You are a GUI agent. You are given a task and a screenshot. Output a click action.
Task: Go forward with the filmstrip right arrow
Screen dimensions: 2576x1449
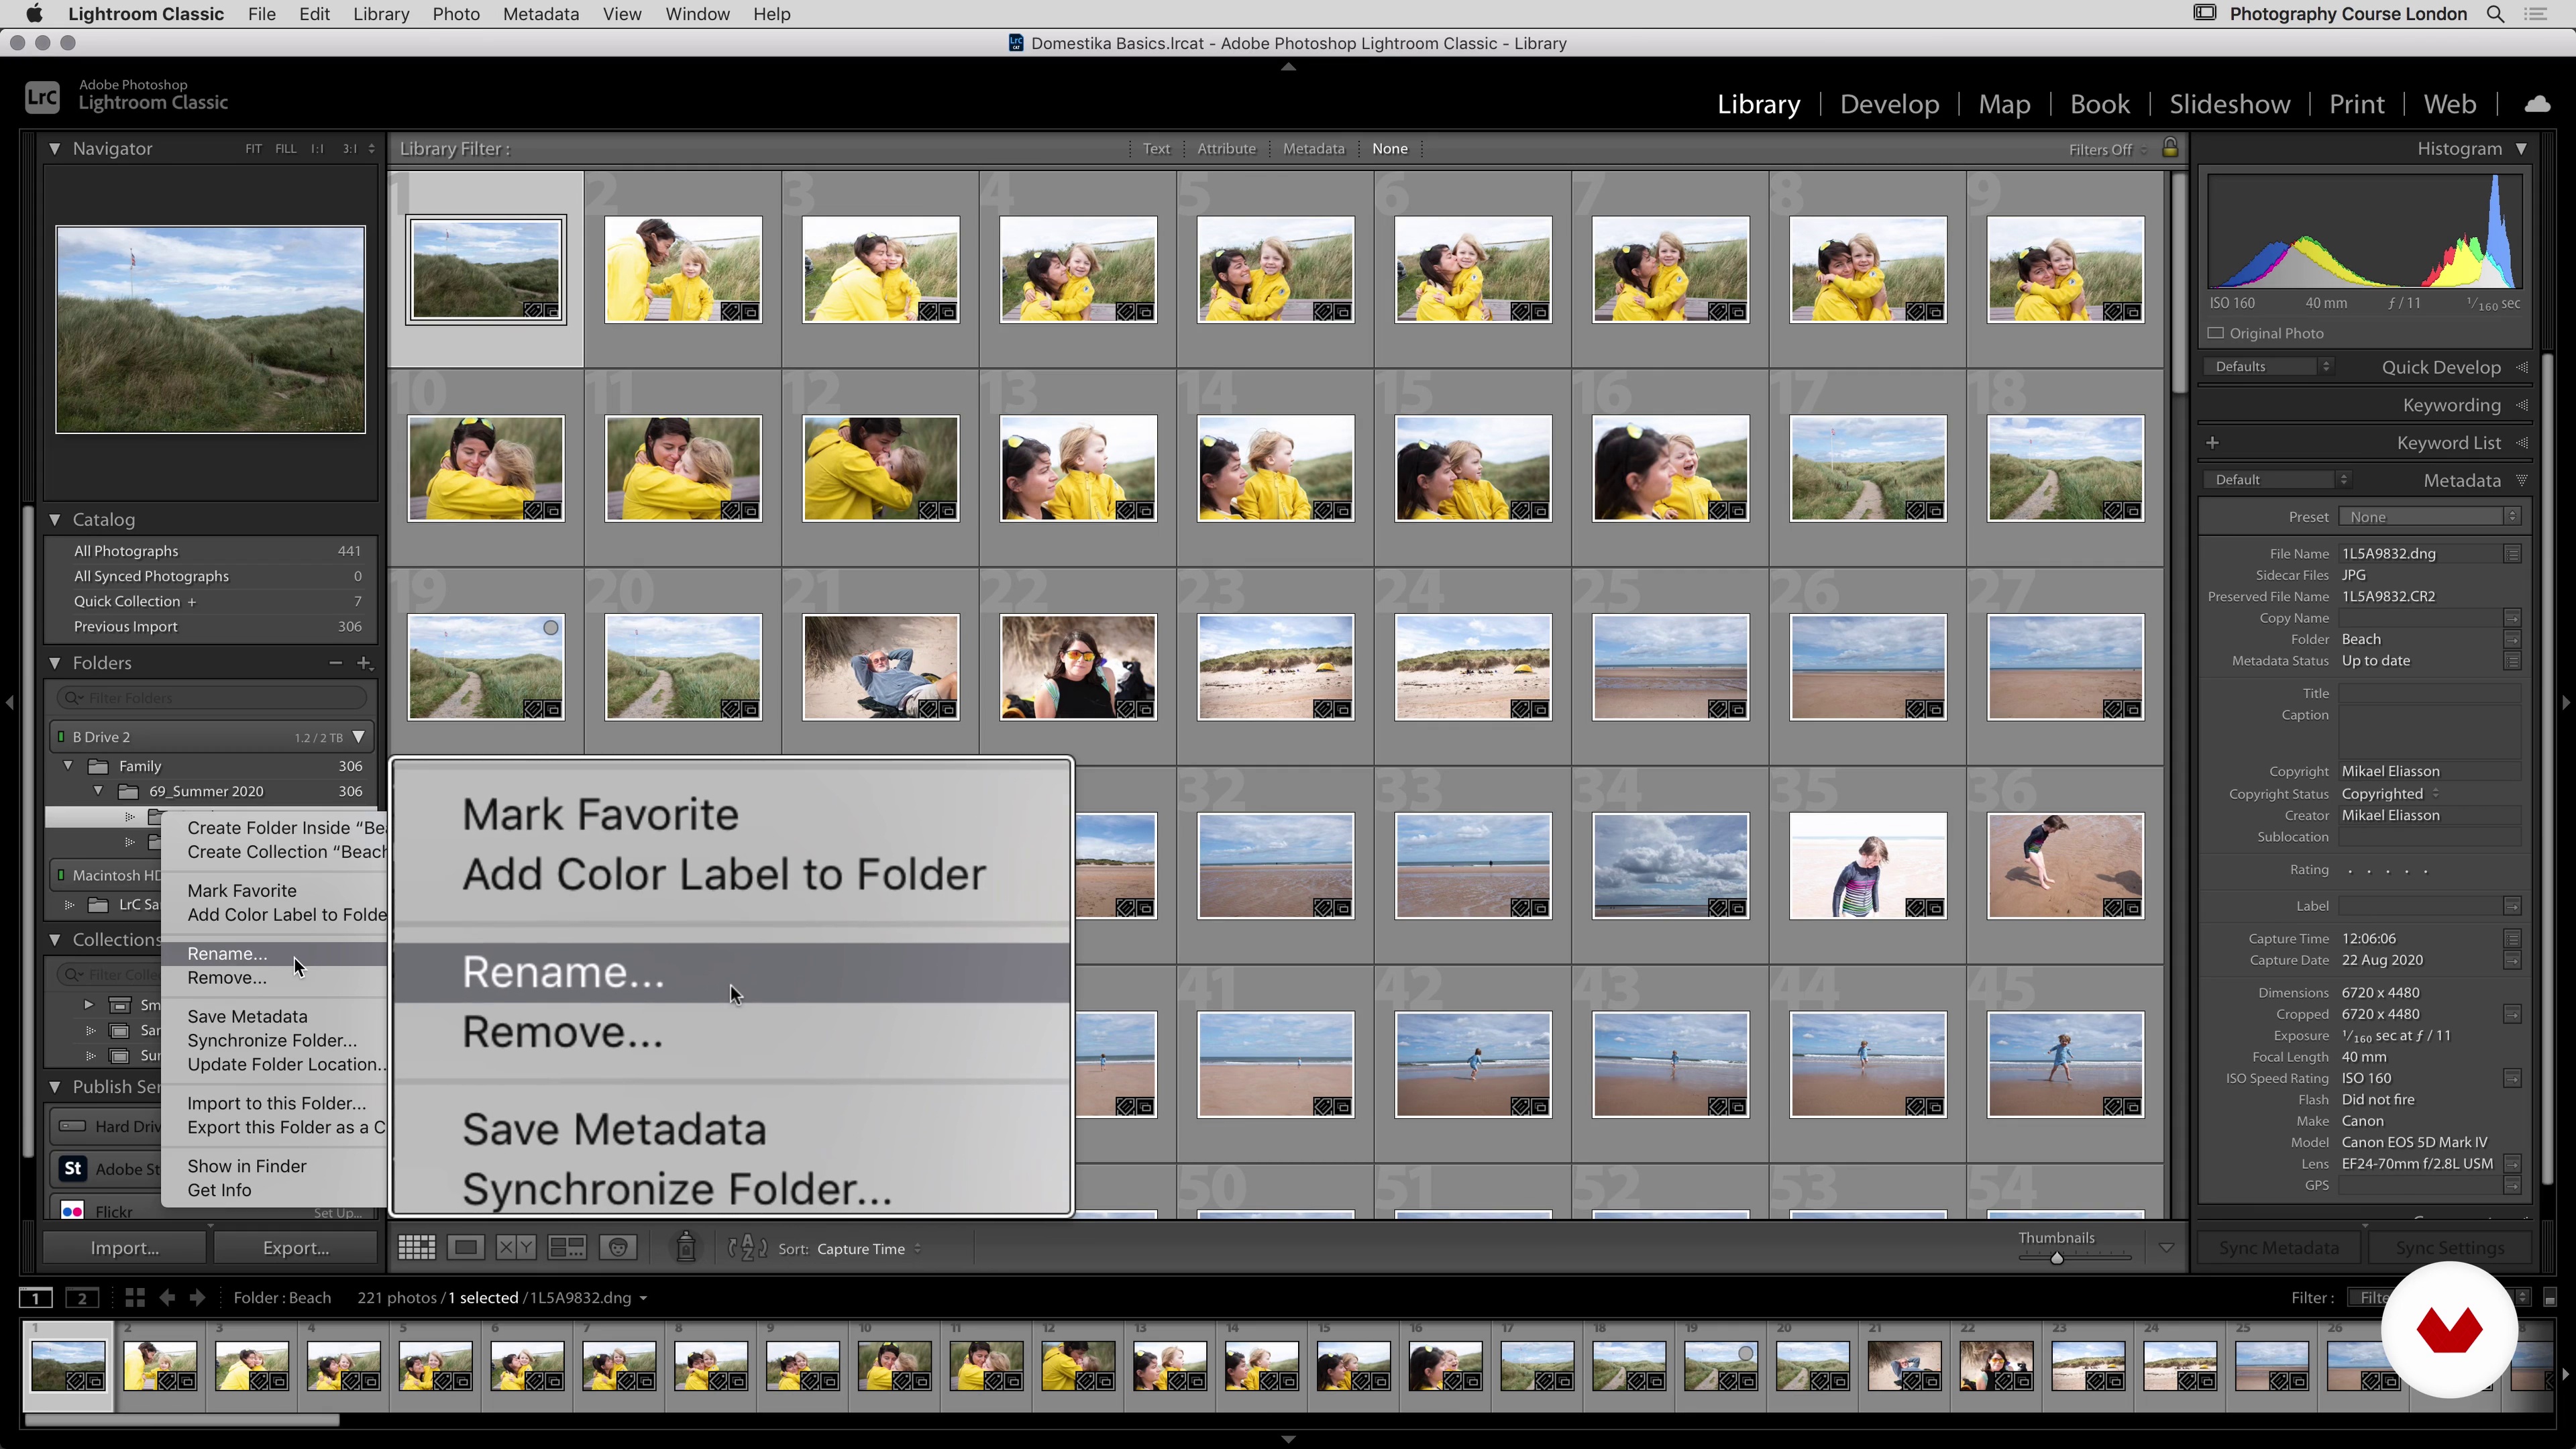point(197,1297)
